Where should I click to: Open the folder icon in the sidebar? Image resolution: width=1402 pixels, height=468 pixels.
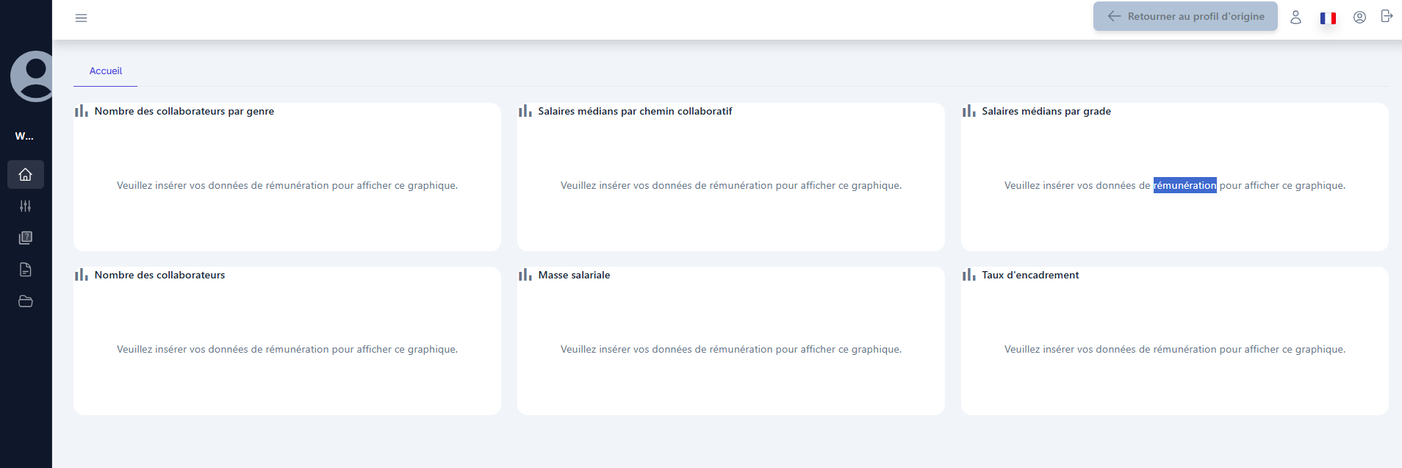tap(26, 301)
